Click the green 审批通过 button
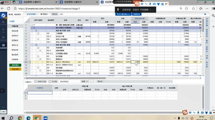 15,65
